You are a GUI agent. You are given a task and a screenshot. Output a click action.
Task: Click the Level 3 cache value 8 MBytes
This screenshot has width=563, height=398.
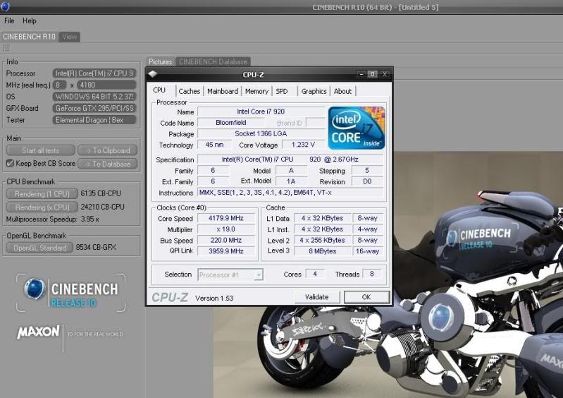coord(323,251)
